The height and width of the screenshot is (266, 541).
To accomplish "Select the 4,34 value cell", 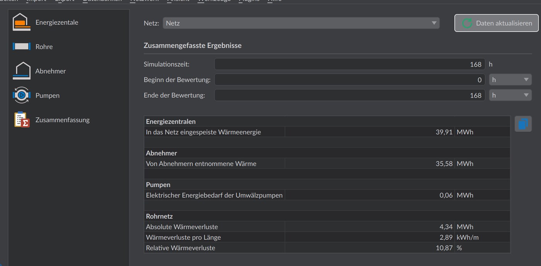I will tap(370, 227).
